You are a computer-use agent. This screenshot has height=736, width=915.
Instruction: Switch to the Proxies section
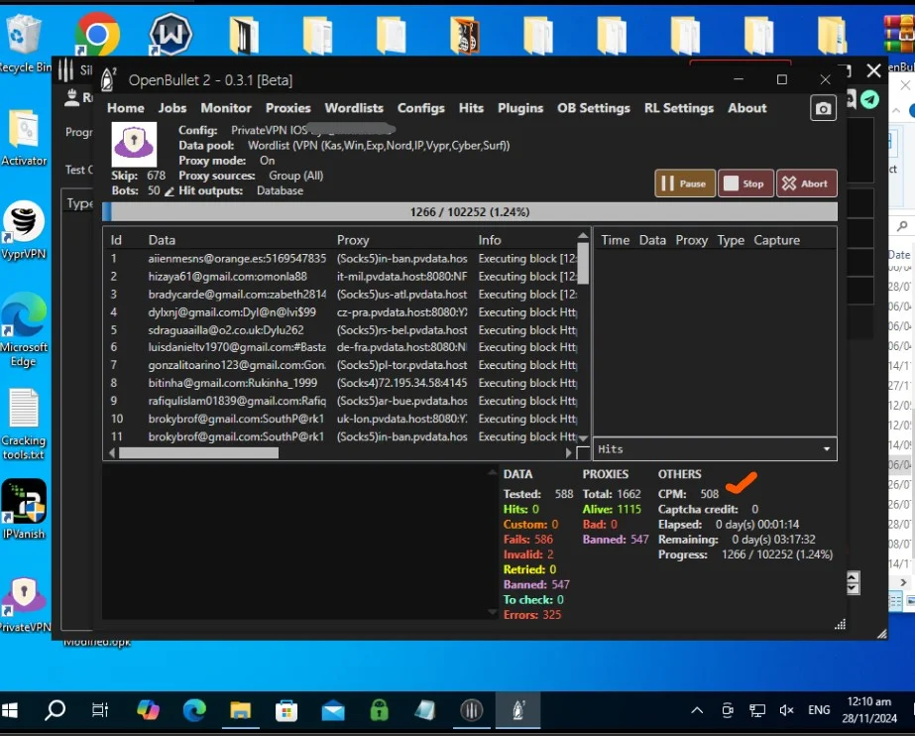pos(288,108)
